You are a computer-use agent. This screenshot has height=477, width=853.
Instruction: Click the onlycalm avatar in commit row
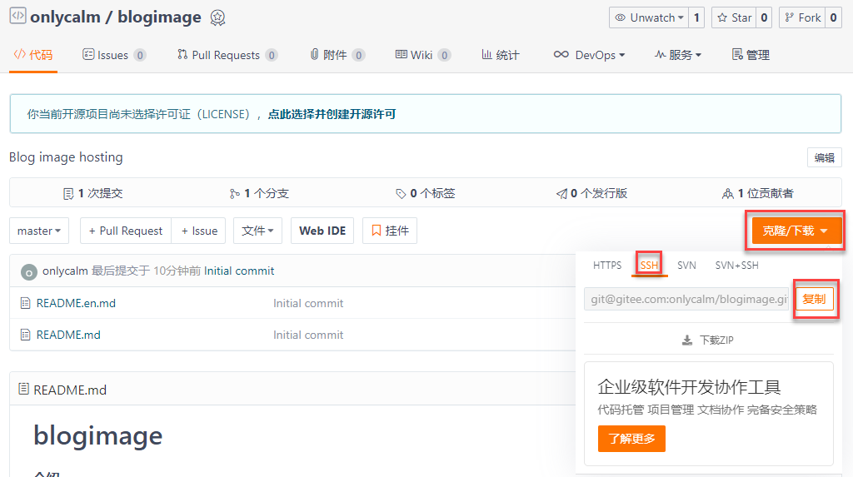pyautogui.click(x=29, y=271)
